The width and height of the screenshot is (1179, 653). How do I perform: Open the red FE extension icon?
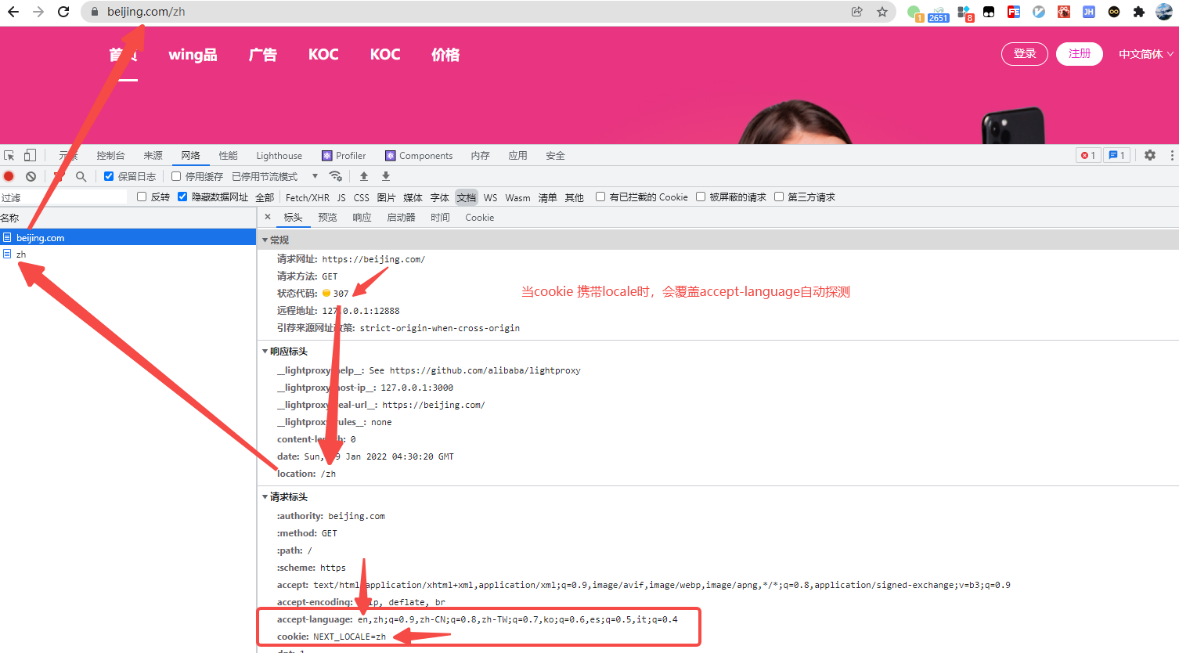pyautogui.click(x=1014, y=12)
